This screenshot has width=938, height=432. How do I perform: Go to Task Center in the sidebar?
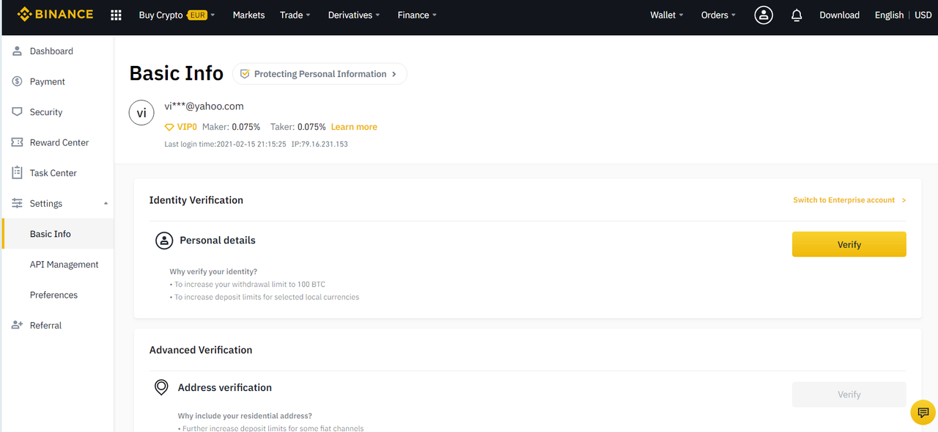pos(53,173)
